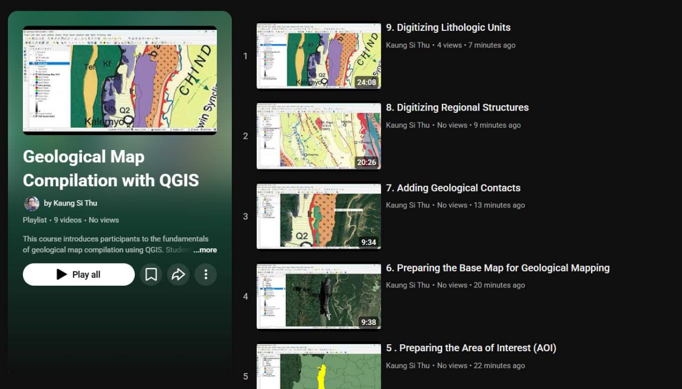Open Kaung Si Thu channel under video 8
The width and height of the screenshot is (682, 389).
(408, 126)
